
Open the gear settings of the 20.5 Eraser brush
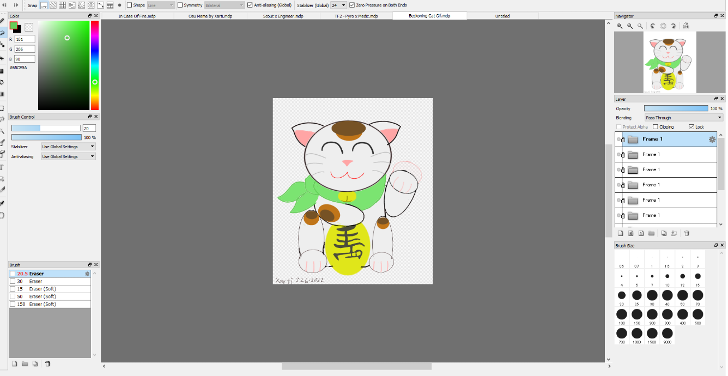87,274
